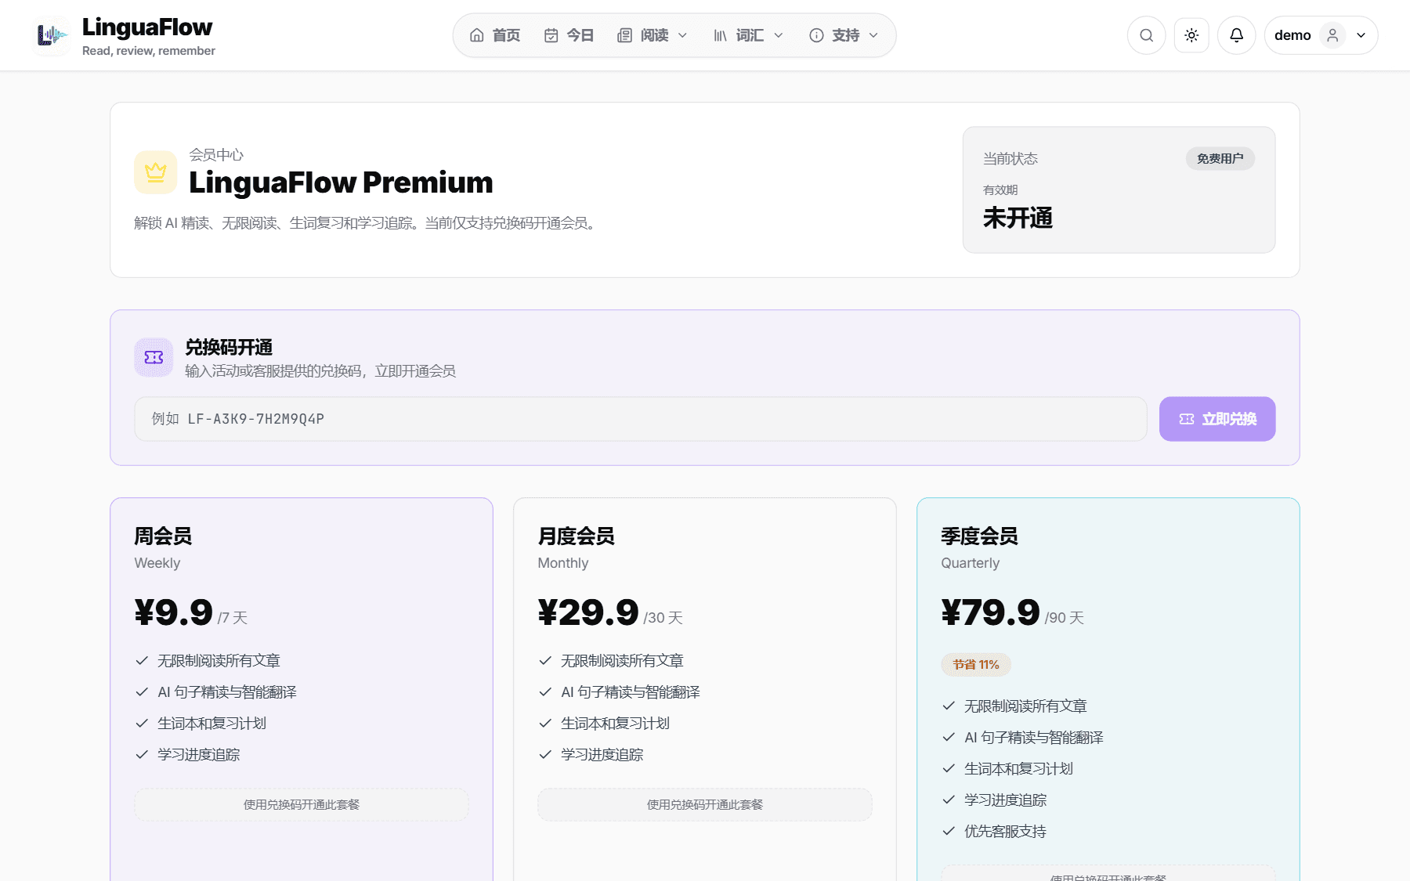
Task: Open the search icon button
Action: [1146, 35]
